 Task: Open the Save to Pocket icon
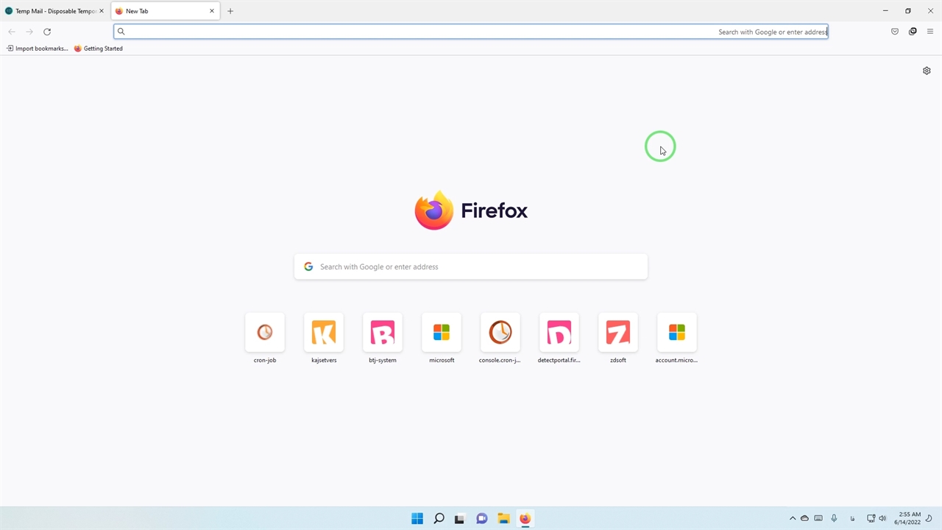[x=895, y=32]
